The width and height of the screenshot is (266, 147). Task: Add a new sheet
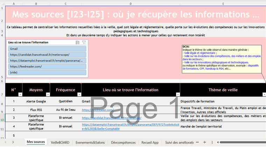point(205,142)
